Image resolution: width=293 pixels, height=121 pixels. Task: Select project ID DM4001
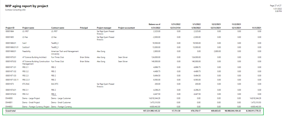tap(9, 103)
